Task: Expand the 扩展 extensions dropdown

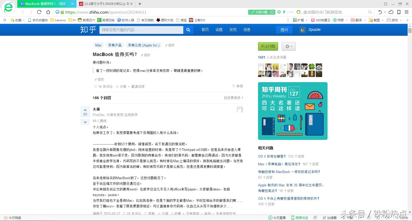Action: tap(300, 20)
